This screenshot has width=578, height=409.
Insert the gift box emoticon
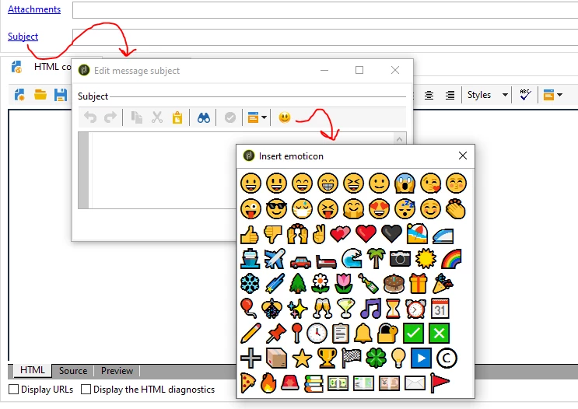(x=419, y=284)
